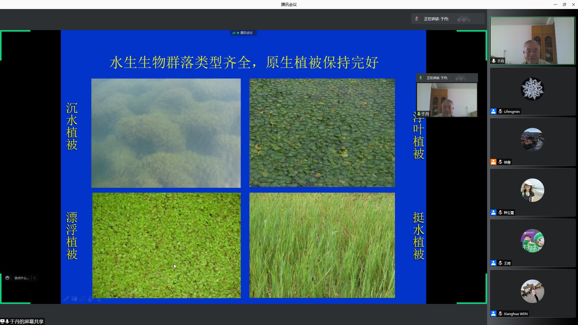578x325 pixels.
Task: Open the emoji picker in chat bar
Action: coord(7,278)
